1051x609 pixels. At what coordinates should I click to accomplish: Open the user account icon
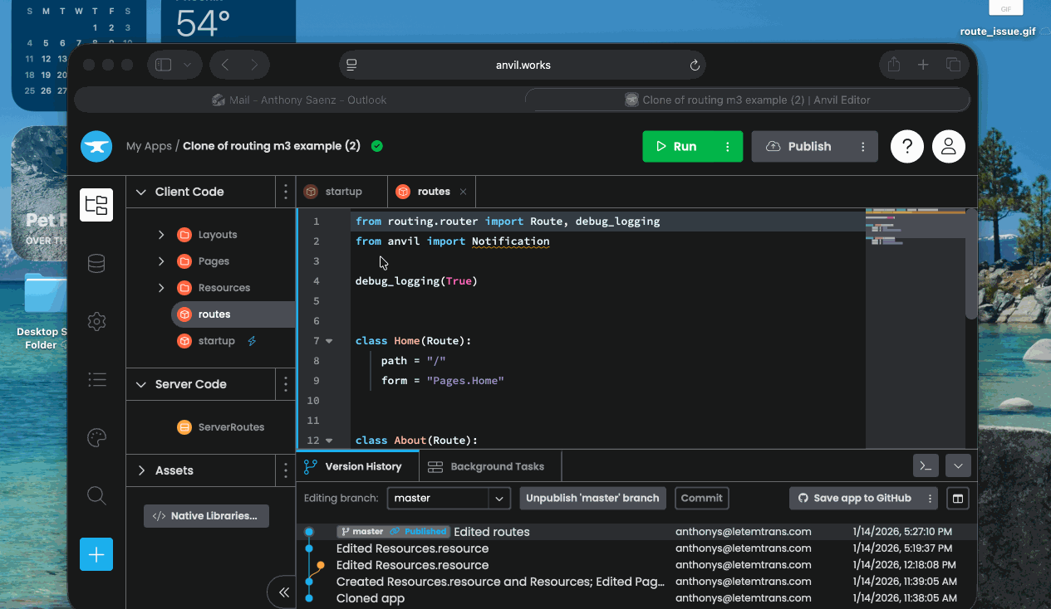[948, 146]
